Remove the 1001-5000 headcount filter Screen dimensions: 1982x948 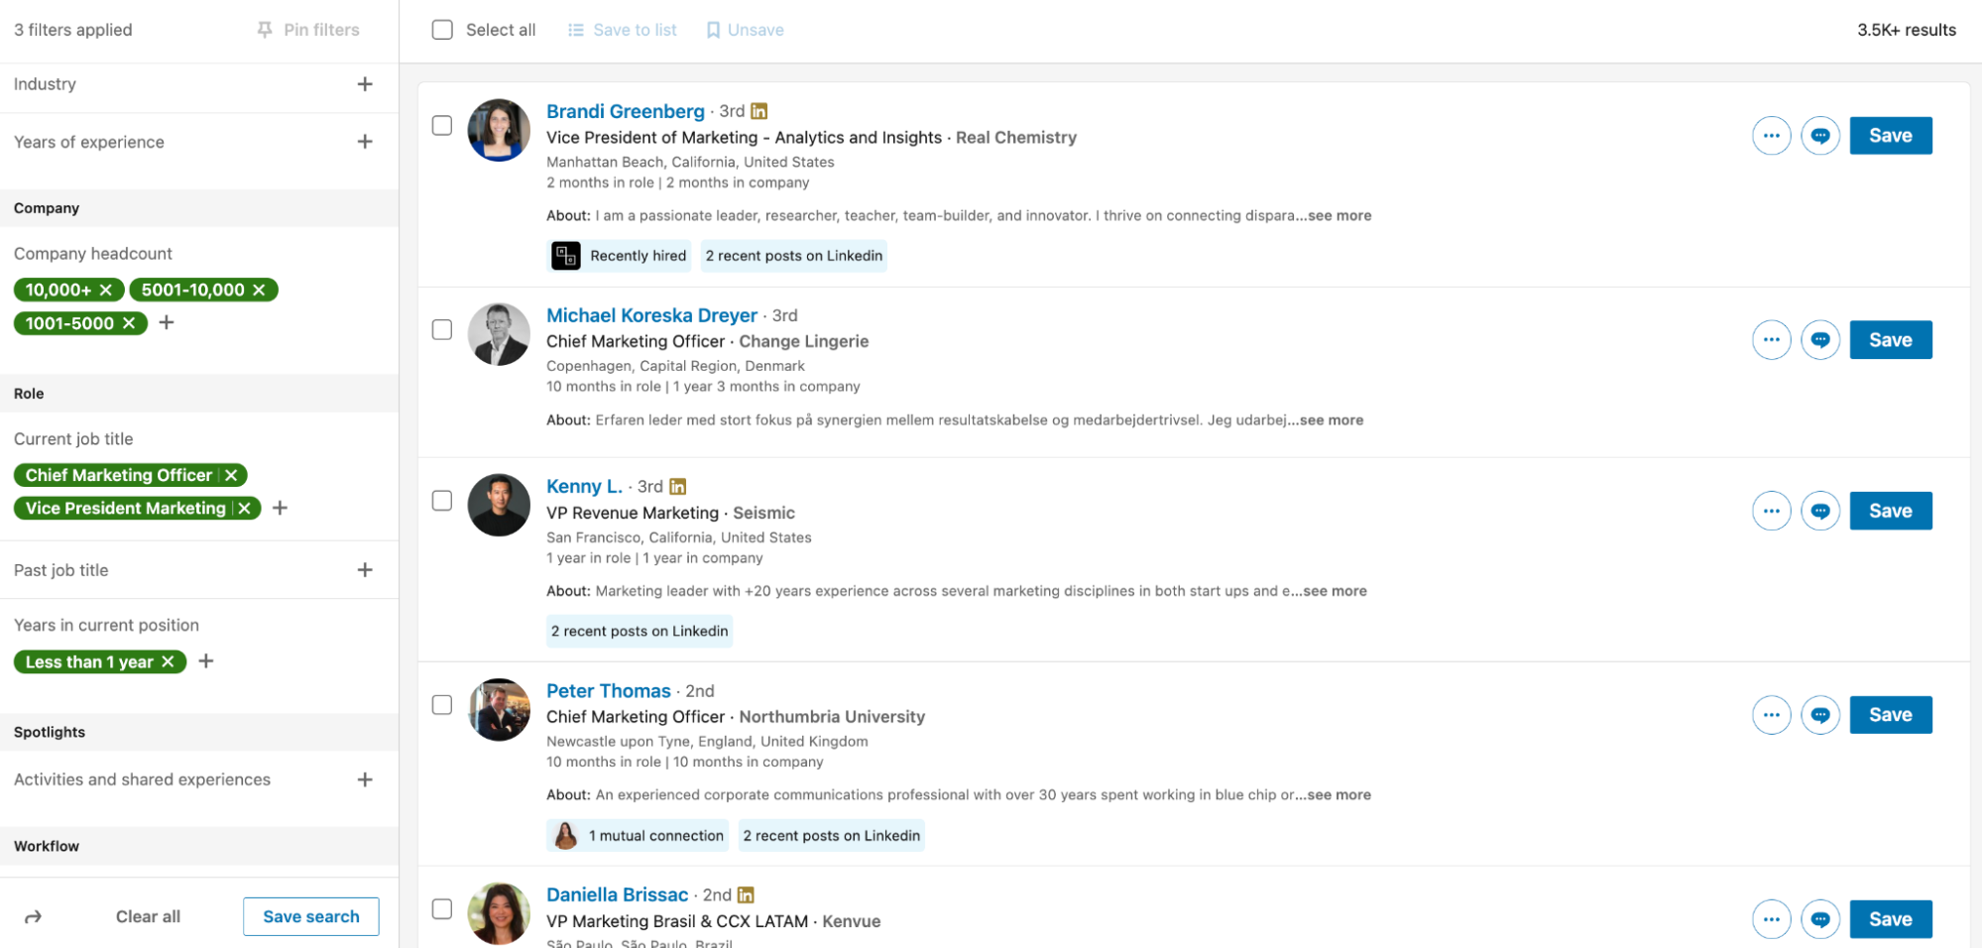[x=129, y=323]
